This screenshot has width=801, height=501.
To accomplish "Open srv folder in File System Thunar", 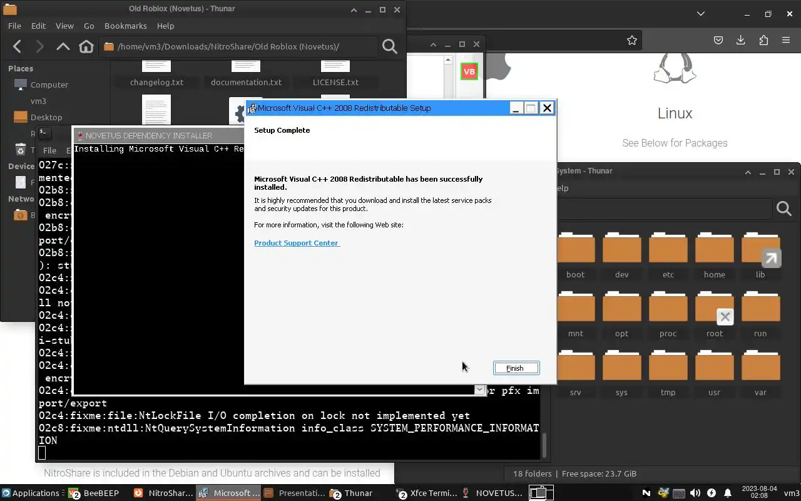I will tap(575, 373).
